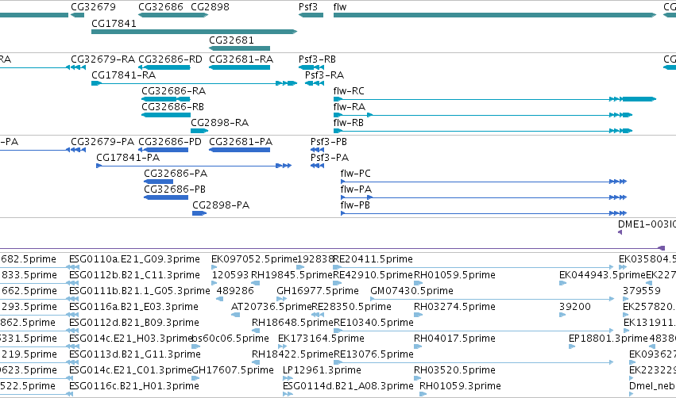This screenshot has height=398, width=676.
Task: Click protein Psf3-PA
Action: (330, 158)
